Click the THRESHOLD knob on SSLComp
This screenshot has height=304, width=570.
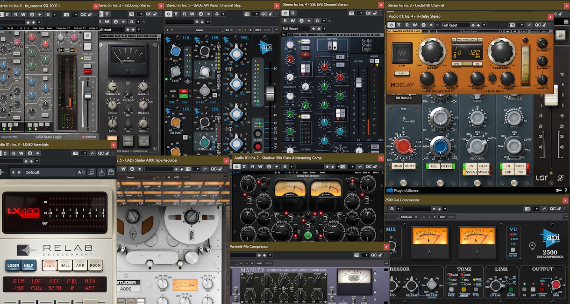pos(112,86)
